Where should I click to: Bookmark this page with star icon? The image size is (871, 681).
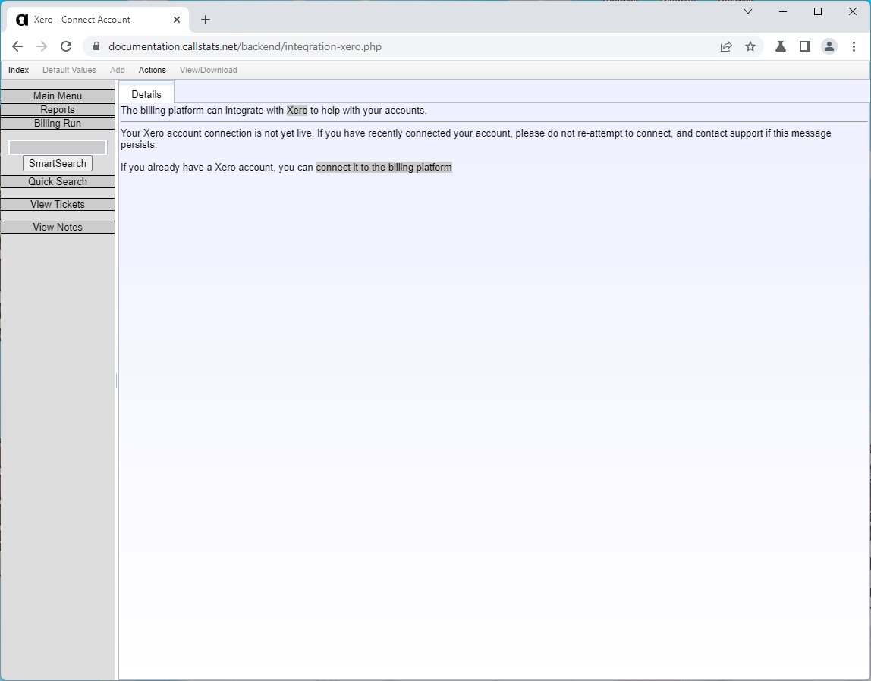coord(750,46)
